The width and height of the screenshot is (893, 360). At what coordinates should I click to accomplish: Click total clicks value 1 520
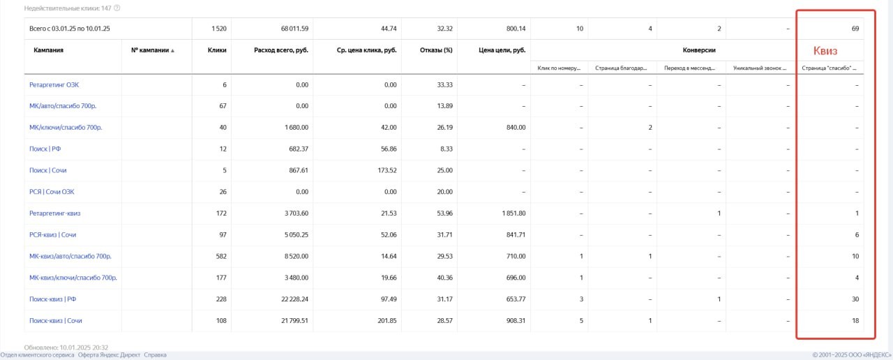click(218, 29)
